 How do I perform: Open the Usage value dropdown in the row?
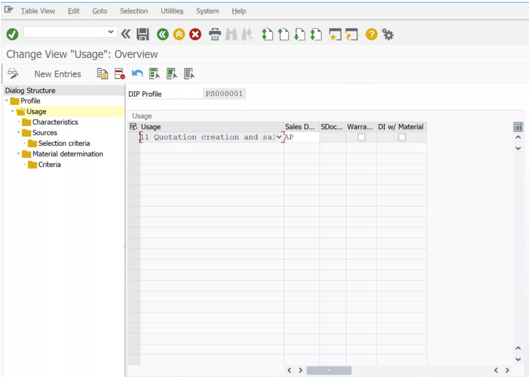279,137
